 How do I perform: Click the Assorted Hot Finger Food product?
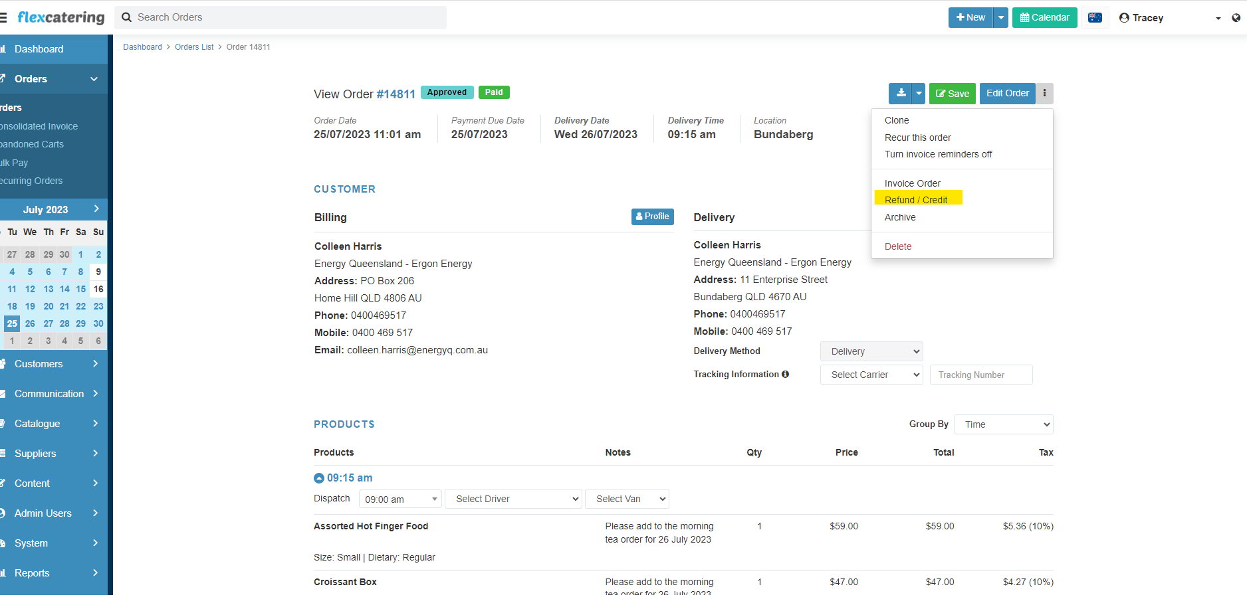point(371,526)
